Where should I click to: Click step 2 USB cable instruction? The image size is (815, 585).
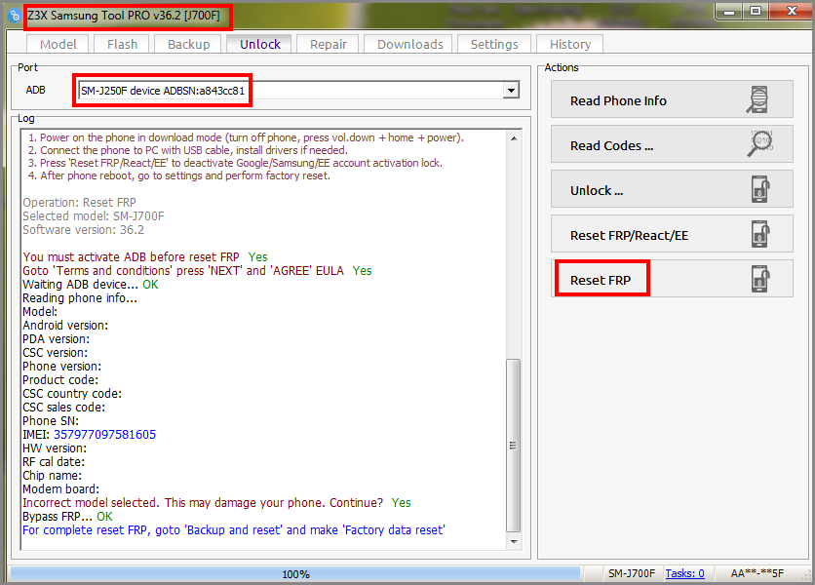click(187, 150)
